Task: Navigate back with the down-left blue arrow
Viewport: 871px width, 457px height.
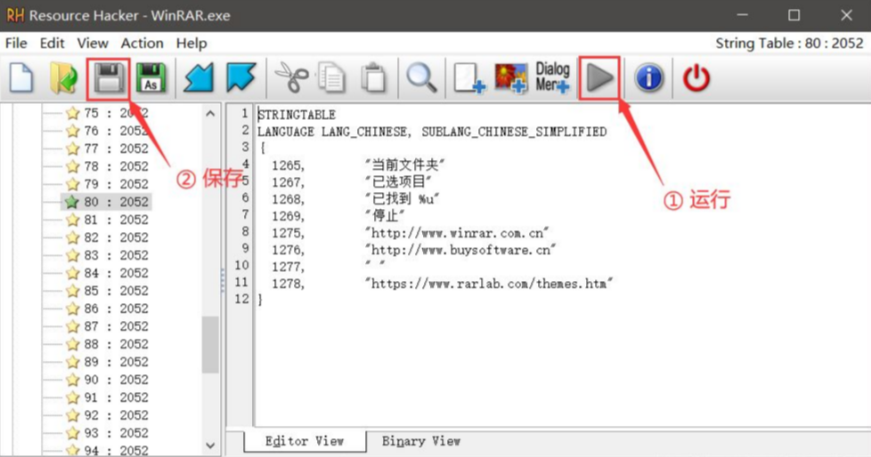Action: click(199, 77)
